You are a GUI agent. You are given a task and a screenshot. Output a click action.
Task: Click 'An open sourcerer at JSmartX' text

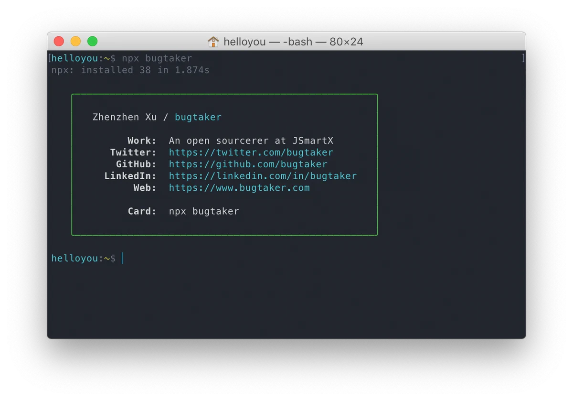coord(251,141)
